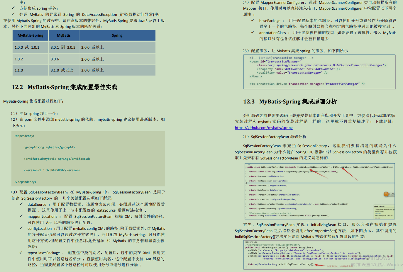This screenshot has height=272, width=403.
Task: Click red arrow pointing at InitializingBean
Action: (350, 174)
